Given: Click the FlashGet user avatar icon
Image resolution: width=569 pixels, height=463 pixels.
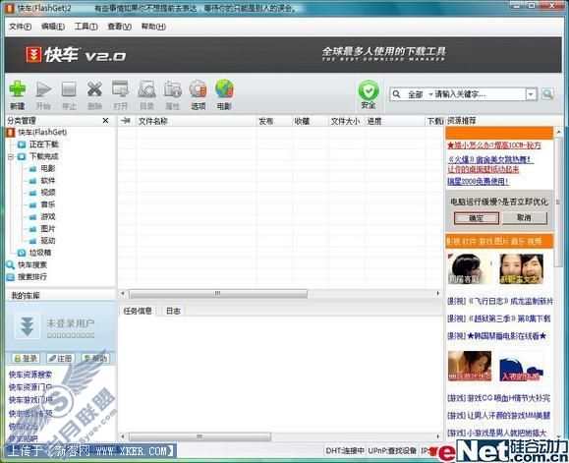Looking at the screenshot, I should tap(28, 325).
